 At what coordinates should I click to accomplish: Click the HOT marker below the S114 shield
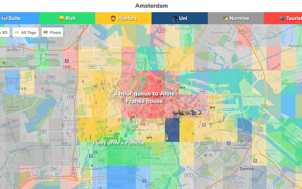[x=213, y=107]
